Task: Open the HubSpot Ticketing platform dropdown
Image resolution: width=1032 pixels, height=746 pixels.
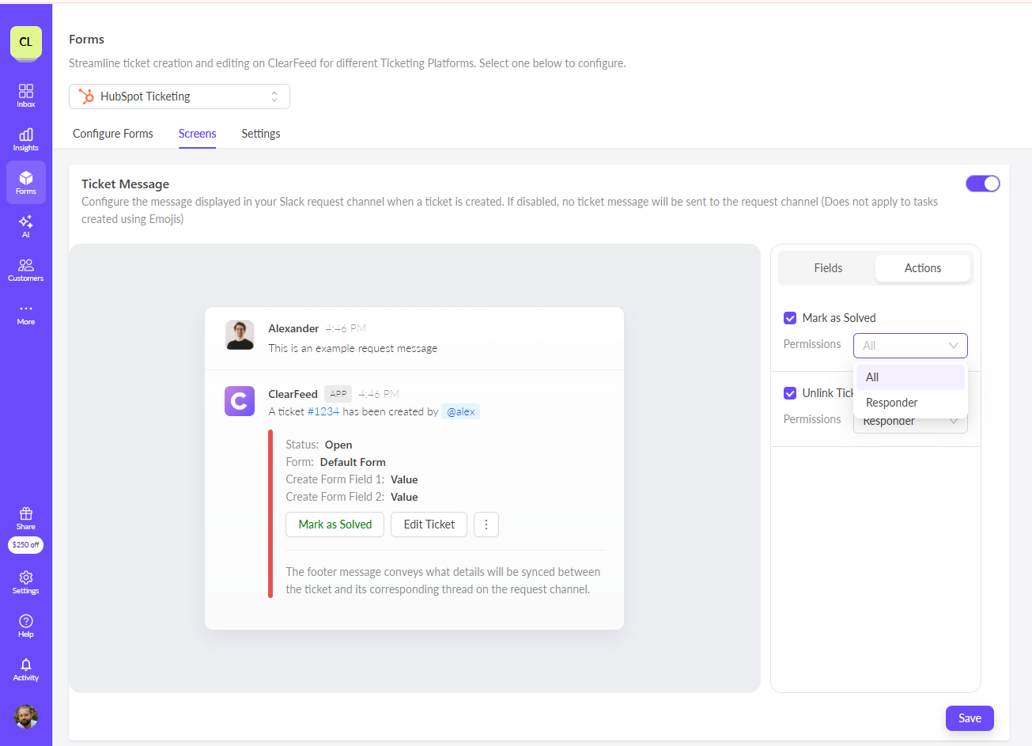Action: 180,97
